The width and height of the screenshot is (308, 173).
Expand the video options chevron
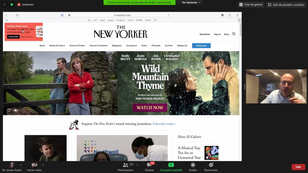[x=43, y=165]
